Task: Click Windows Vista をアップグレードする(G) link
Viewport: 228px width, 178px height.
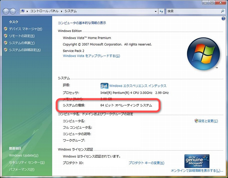Action: [x=92, y=56]
